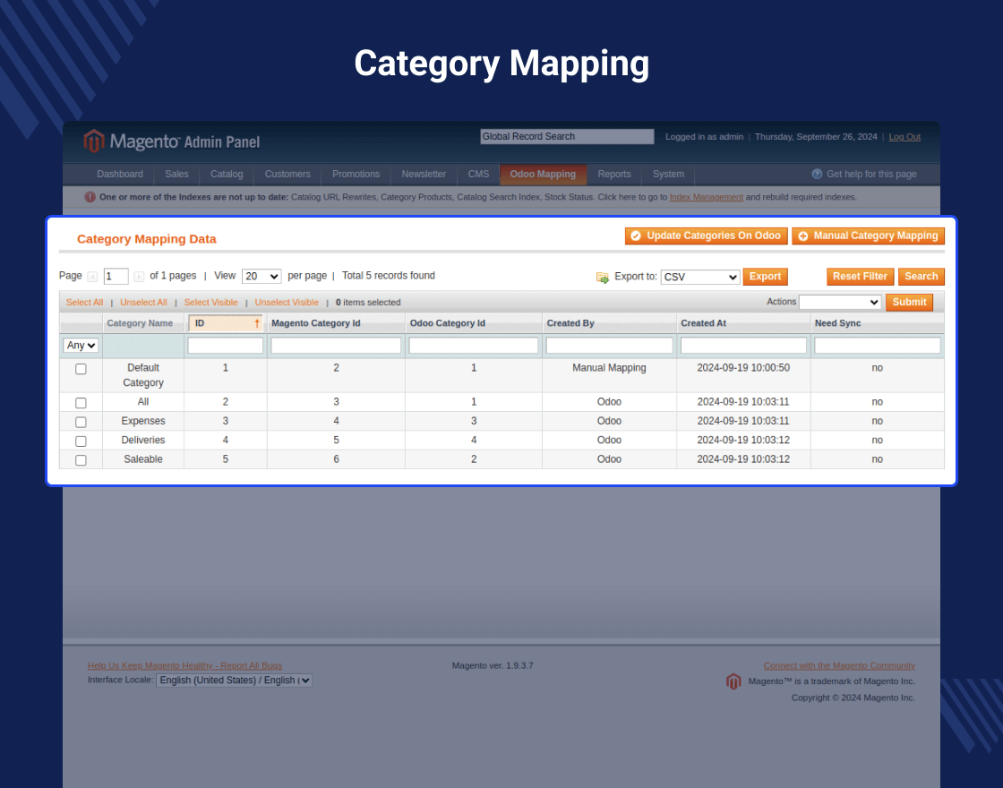Click Connect with the Magento Community link
This screenshot has width=1003, height=788.
tap(839, 666)
